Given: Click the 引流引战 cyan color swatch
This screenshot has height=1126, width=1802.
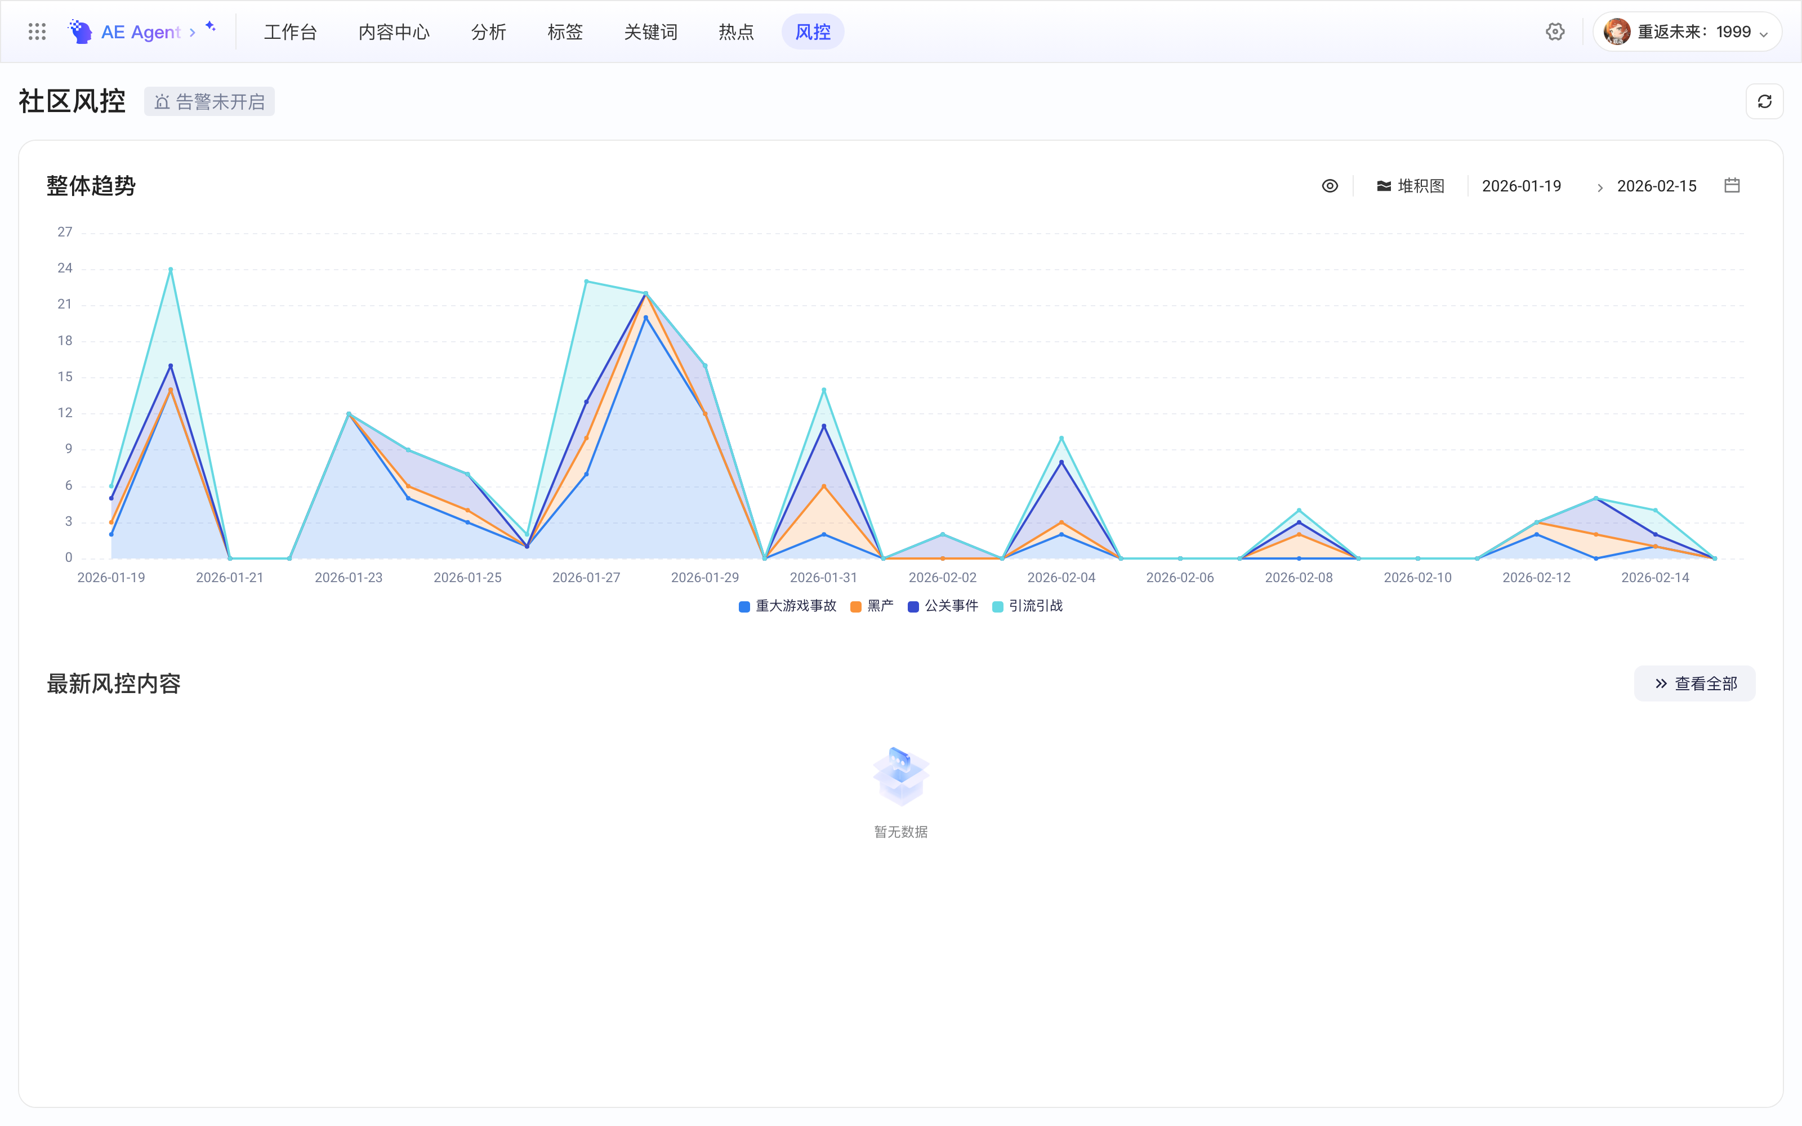Looking at the screenshot, I should (x=998, y=606).
